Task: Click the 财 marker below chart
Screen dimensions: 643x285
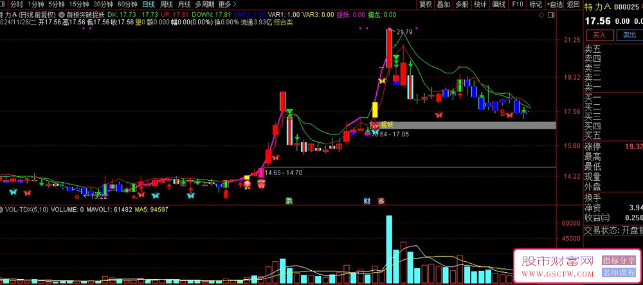Action: [367, 201]
